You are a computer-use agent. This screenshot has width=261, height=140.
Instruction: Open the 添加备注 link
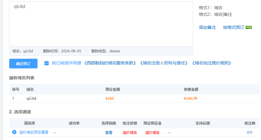(207, 28)
